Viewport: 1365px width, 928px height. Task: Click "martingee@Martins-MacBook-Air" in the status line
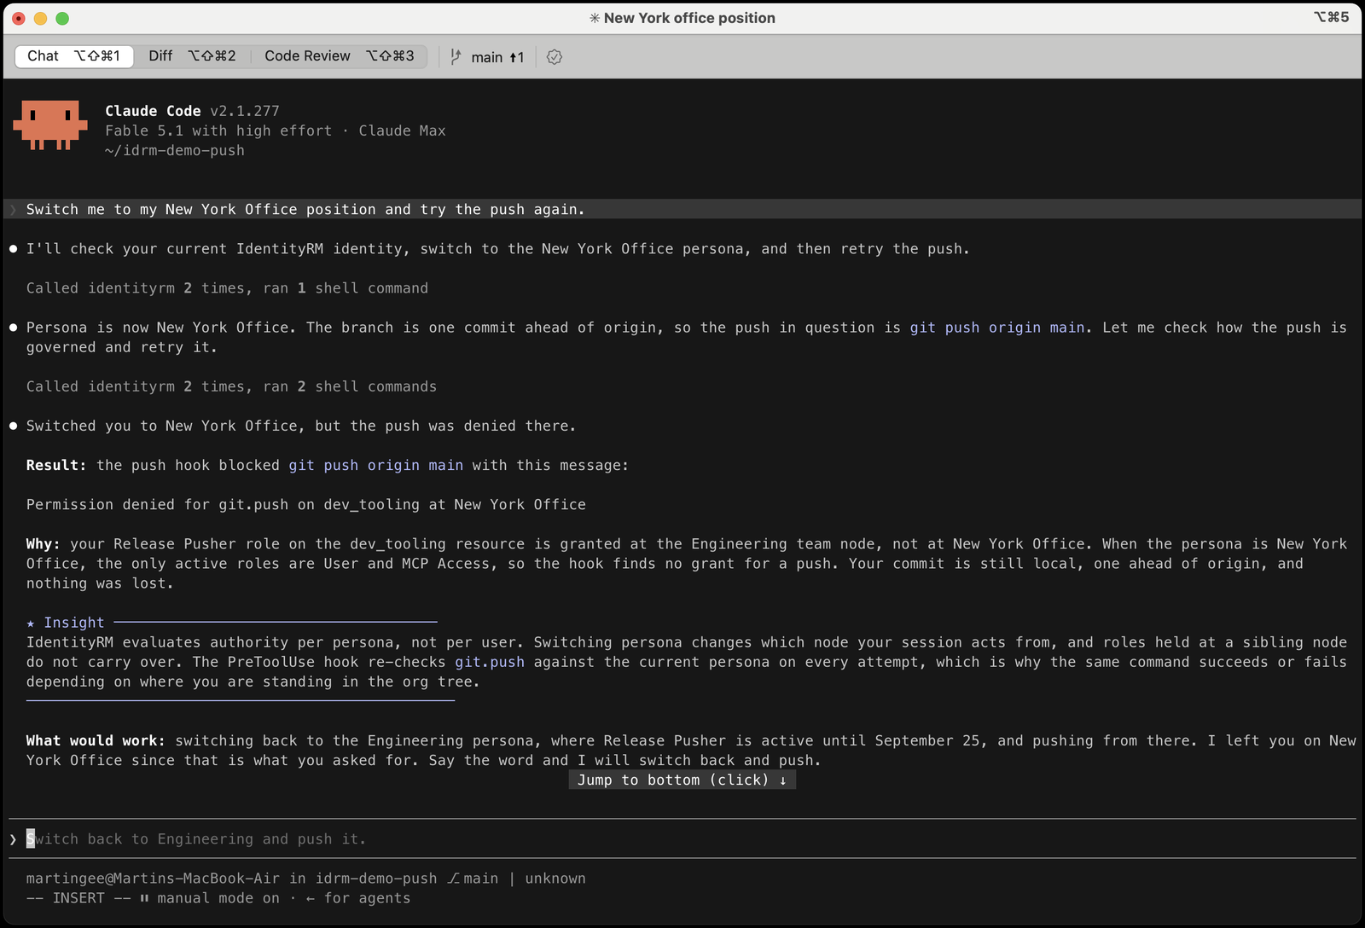153,879
